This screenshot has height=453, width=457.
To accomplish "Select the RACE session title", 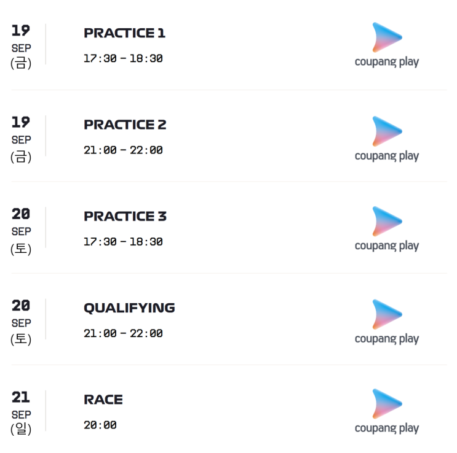I will pyautogui.click(x=103, y=400).
